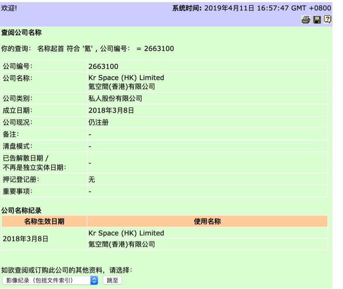Click the 成立日期 row label
This screenshot has height=289, width=343.
click(17, 111)
